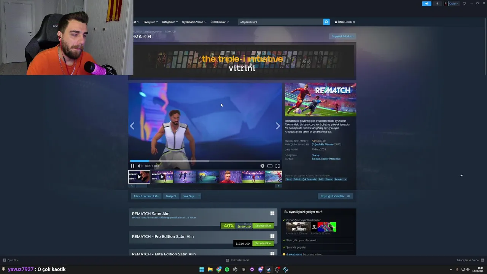Click the search magnifier button
This screenshot has height=274, width=487.
[x=326, y=22]
